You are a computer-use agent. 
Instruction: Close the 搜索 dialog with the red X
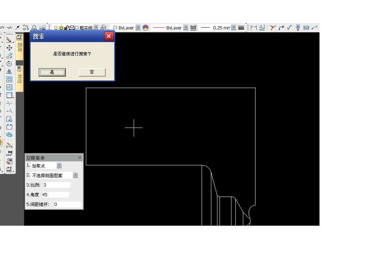click(x=109, y=36)
